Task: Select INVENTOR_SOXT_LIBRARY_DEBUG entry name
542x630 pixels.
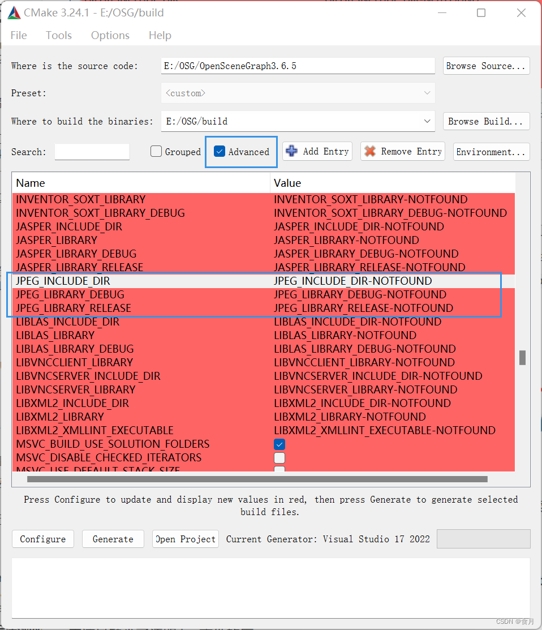Action: click(x=100, y=213)
